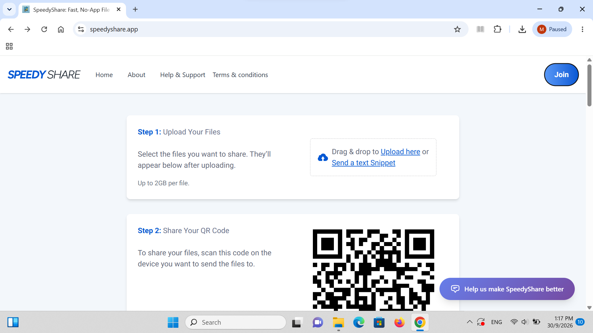
Task: Open the About navigation item
Action: [x=137, y=75]
